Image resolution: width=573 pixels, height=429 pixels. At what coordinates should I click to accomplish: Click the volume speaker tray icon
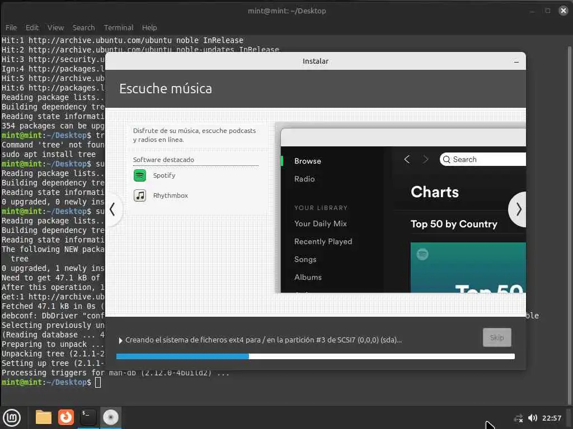pyautogui.click(x=533, y=418)
